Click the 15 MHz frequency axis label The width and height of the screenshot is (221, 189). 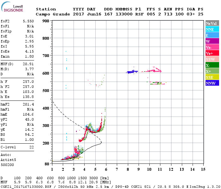point(203,169)
